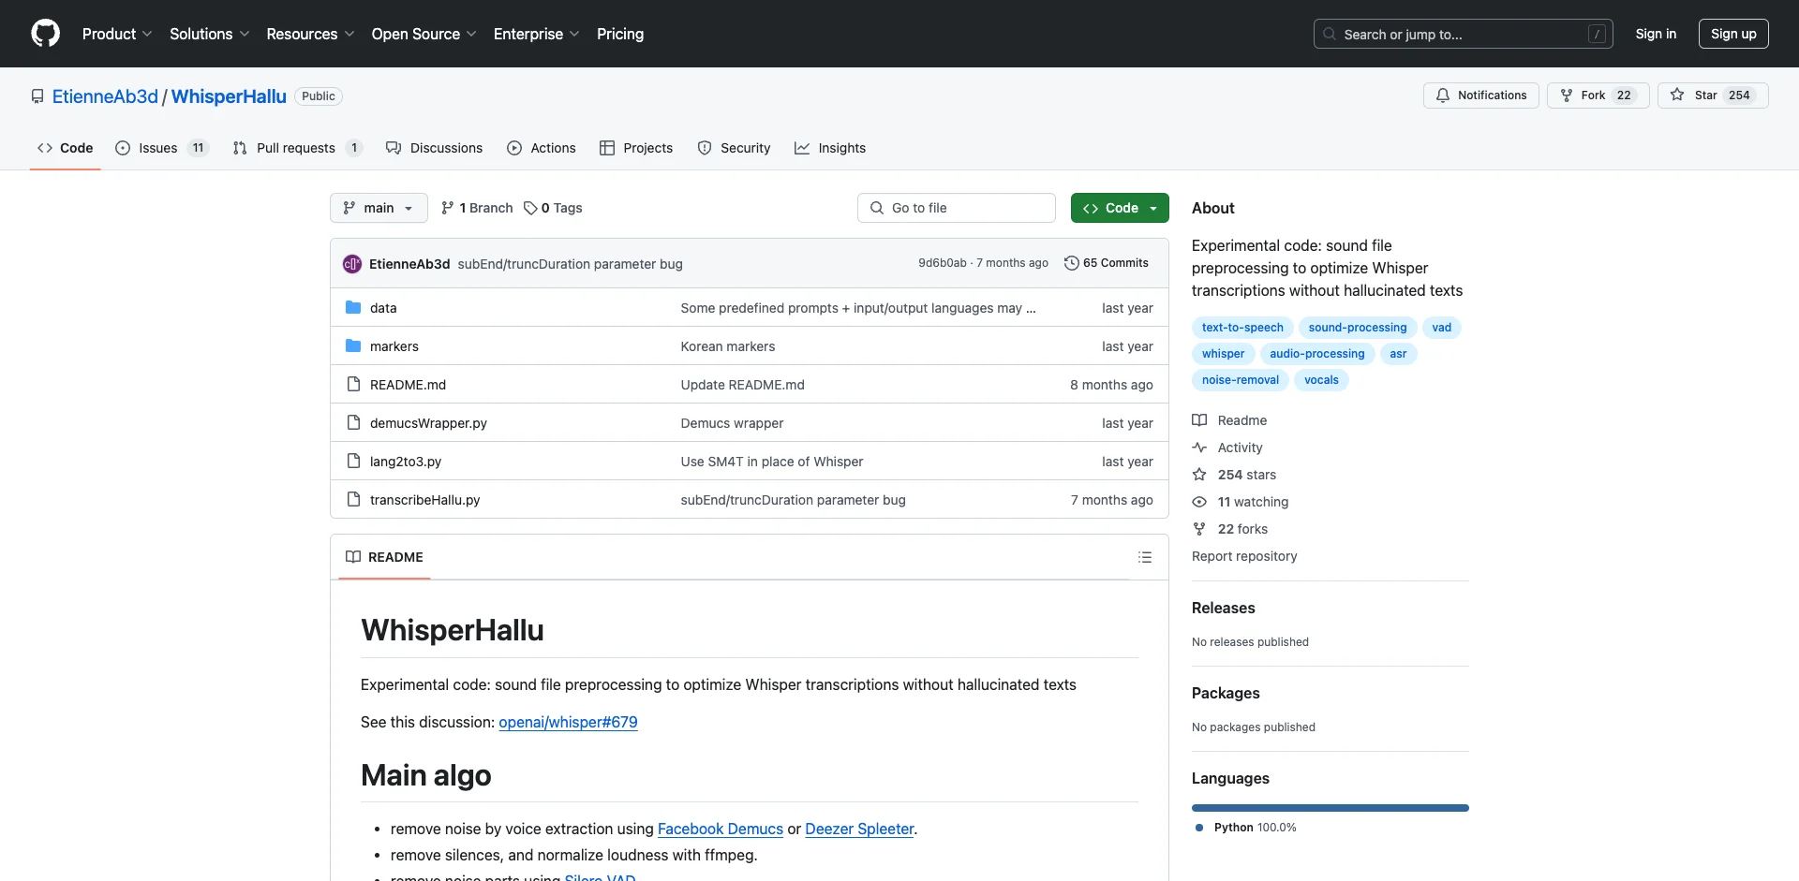The width and height of the screenshot is (1799, 881).
Task: Open commit hash 9d6b0ab
Action: point(942,263)
